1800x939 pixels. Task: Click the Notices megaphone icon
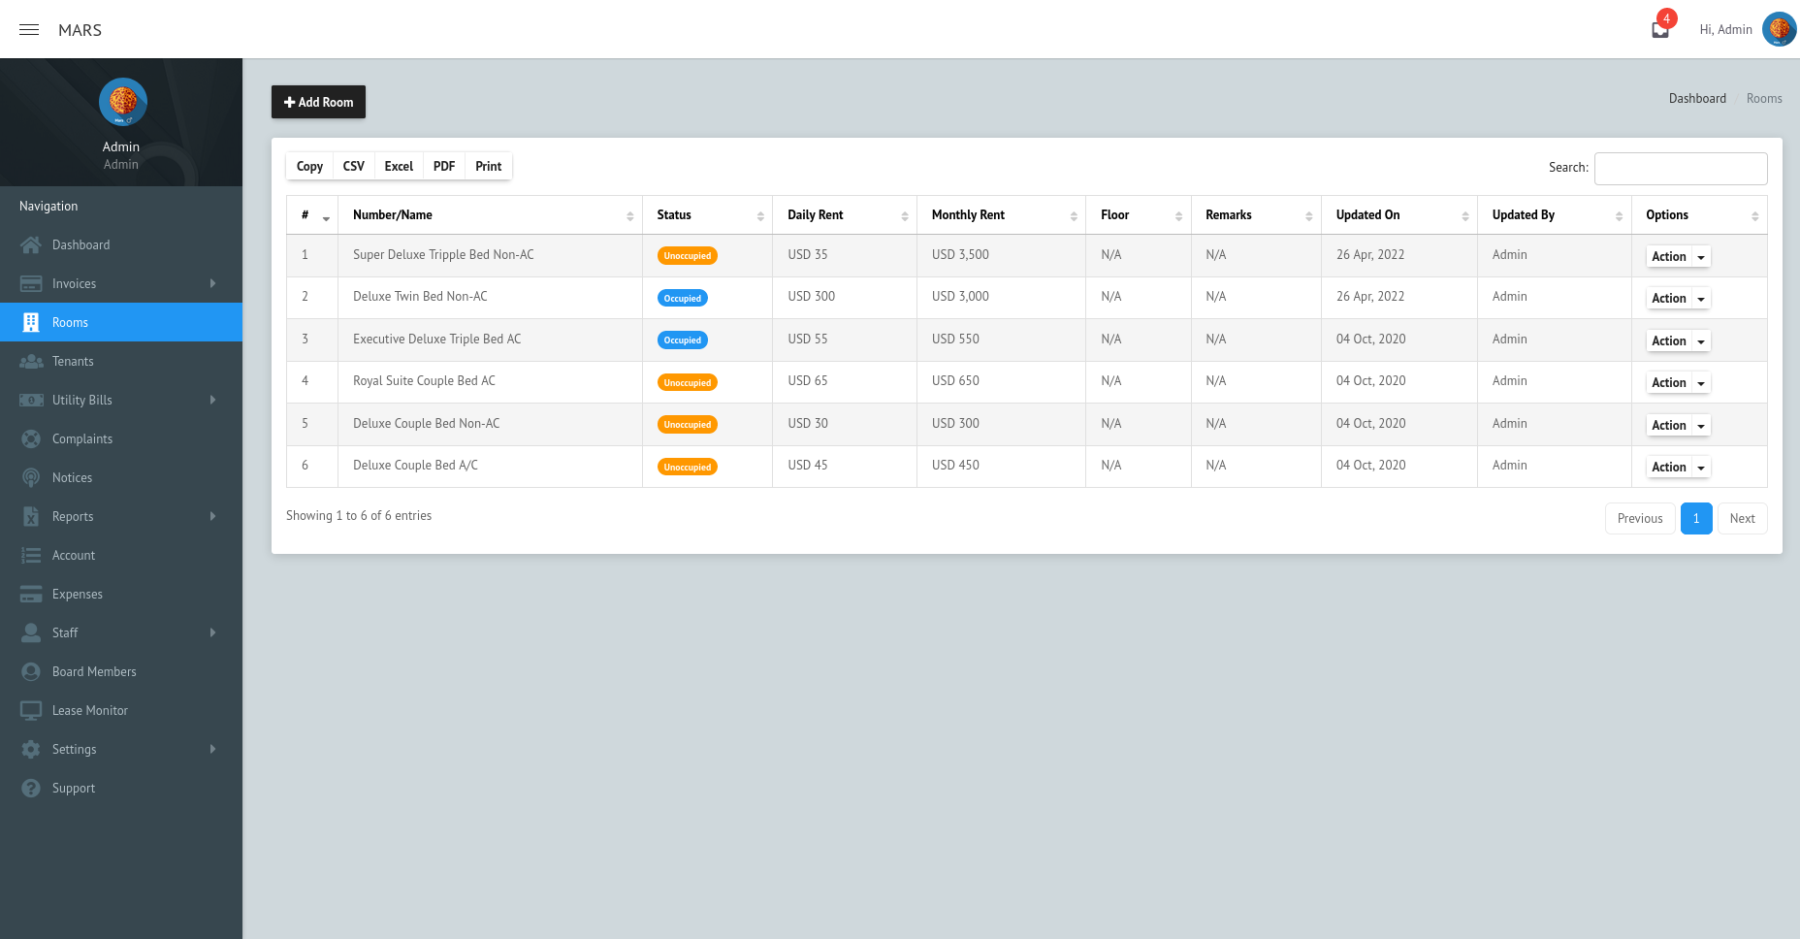tap(31, 477)
